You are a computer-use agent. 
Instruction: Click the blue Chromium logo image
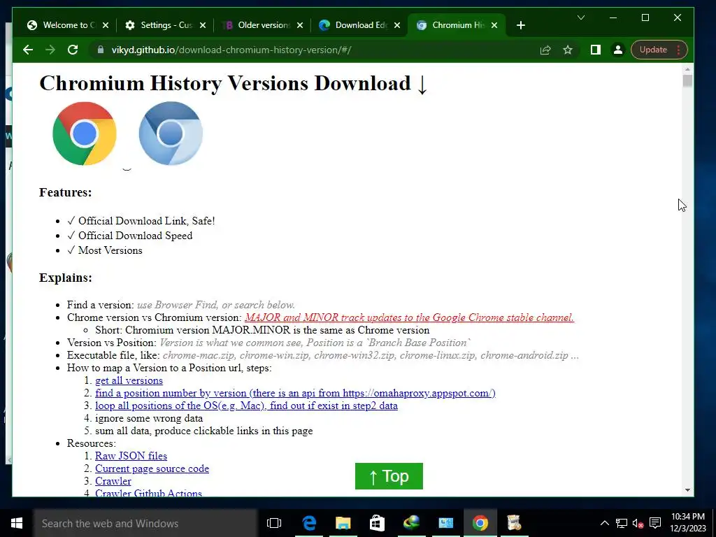click(171, 134)
